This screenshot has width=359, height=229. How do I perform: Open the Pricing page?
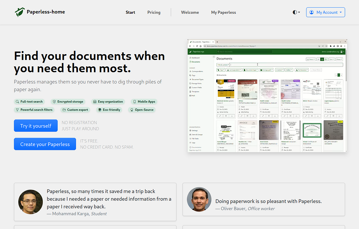pyautogui.click(x=154, y=12)
